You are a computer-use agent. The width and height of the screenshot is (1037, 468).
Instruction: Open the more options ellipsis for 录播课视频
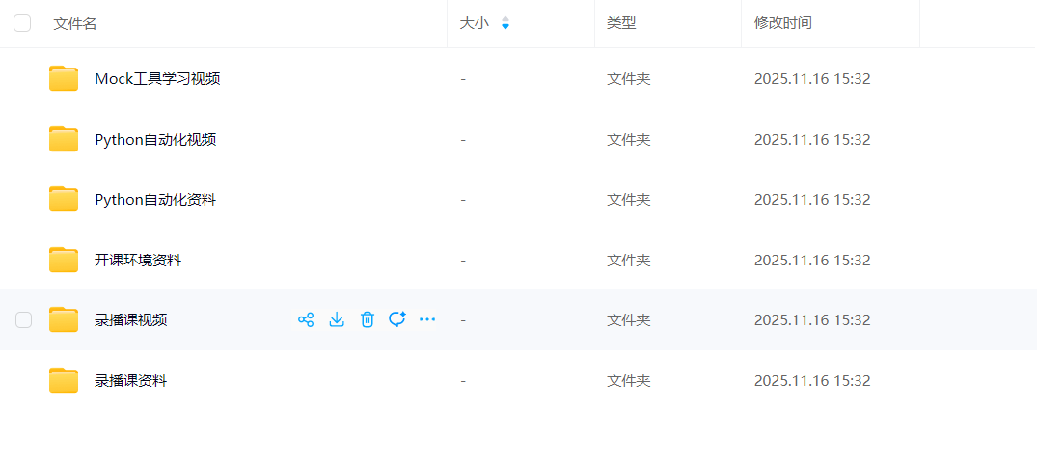pyautogui.click(x=427, y=320)
